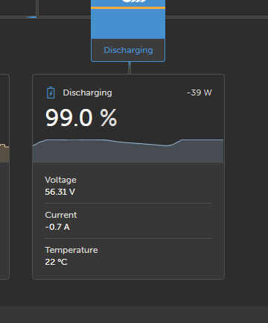This screenshot has width=268, height=323.
Task: Select the panel right of the inverter
Action: pyautogui.click(x=217, y=8)
